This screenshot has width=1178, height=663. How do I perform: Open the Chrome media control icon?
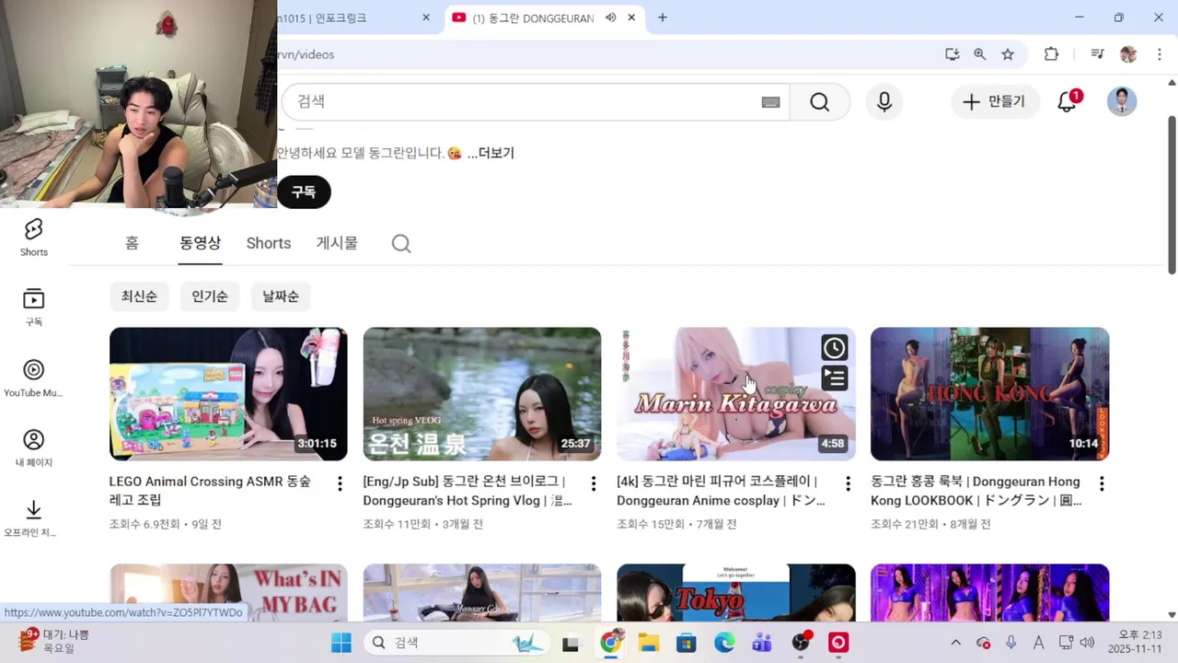tap(1097, 54)
